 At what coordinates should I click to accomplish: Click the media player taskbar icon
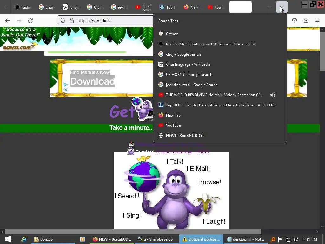[x=83, y=239]
